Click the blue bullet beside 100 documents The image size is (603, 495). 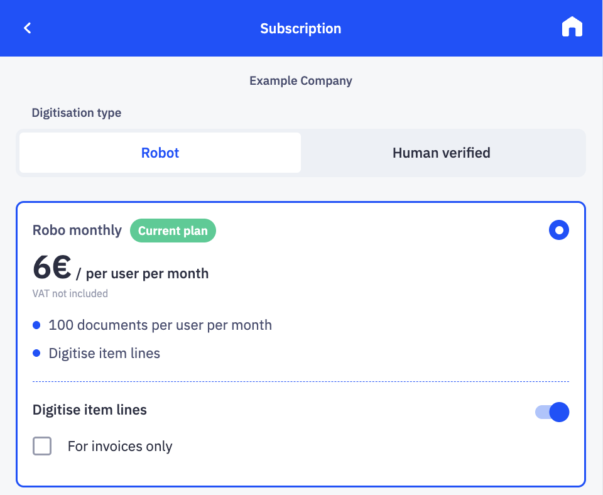click(x=36, y=325)
